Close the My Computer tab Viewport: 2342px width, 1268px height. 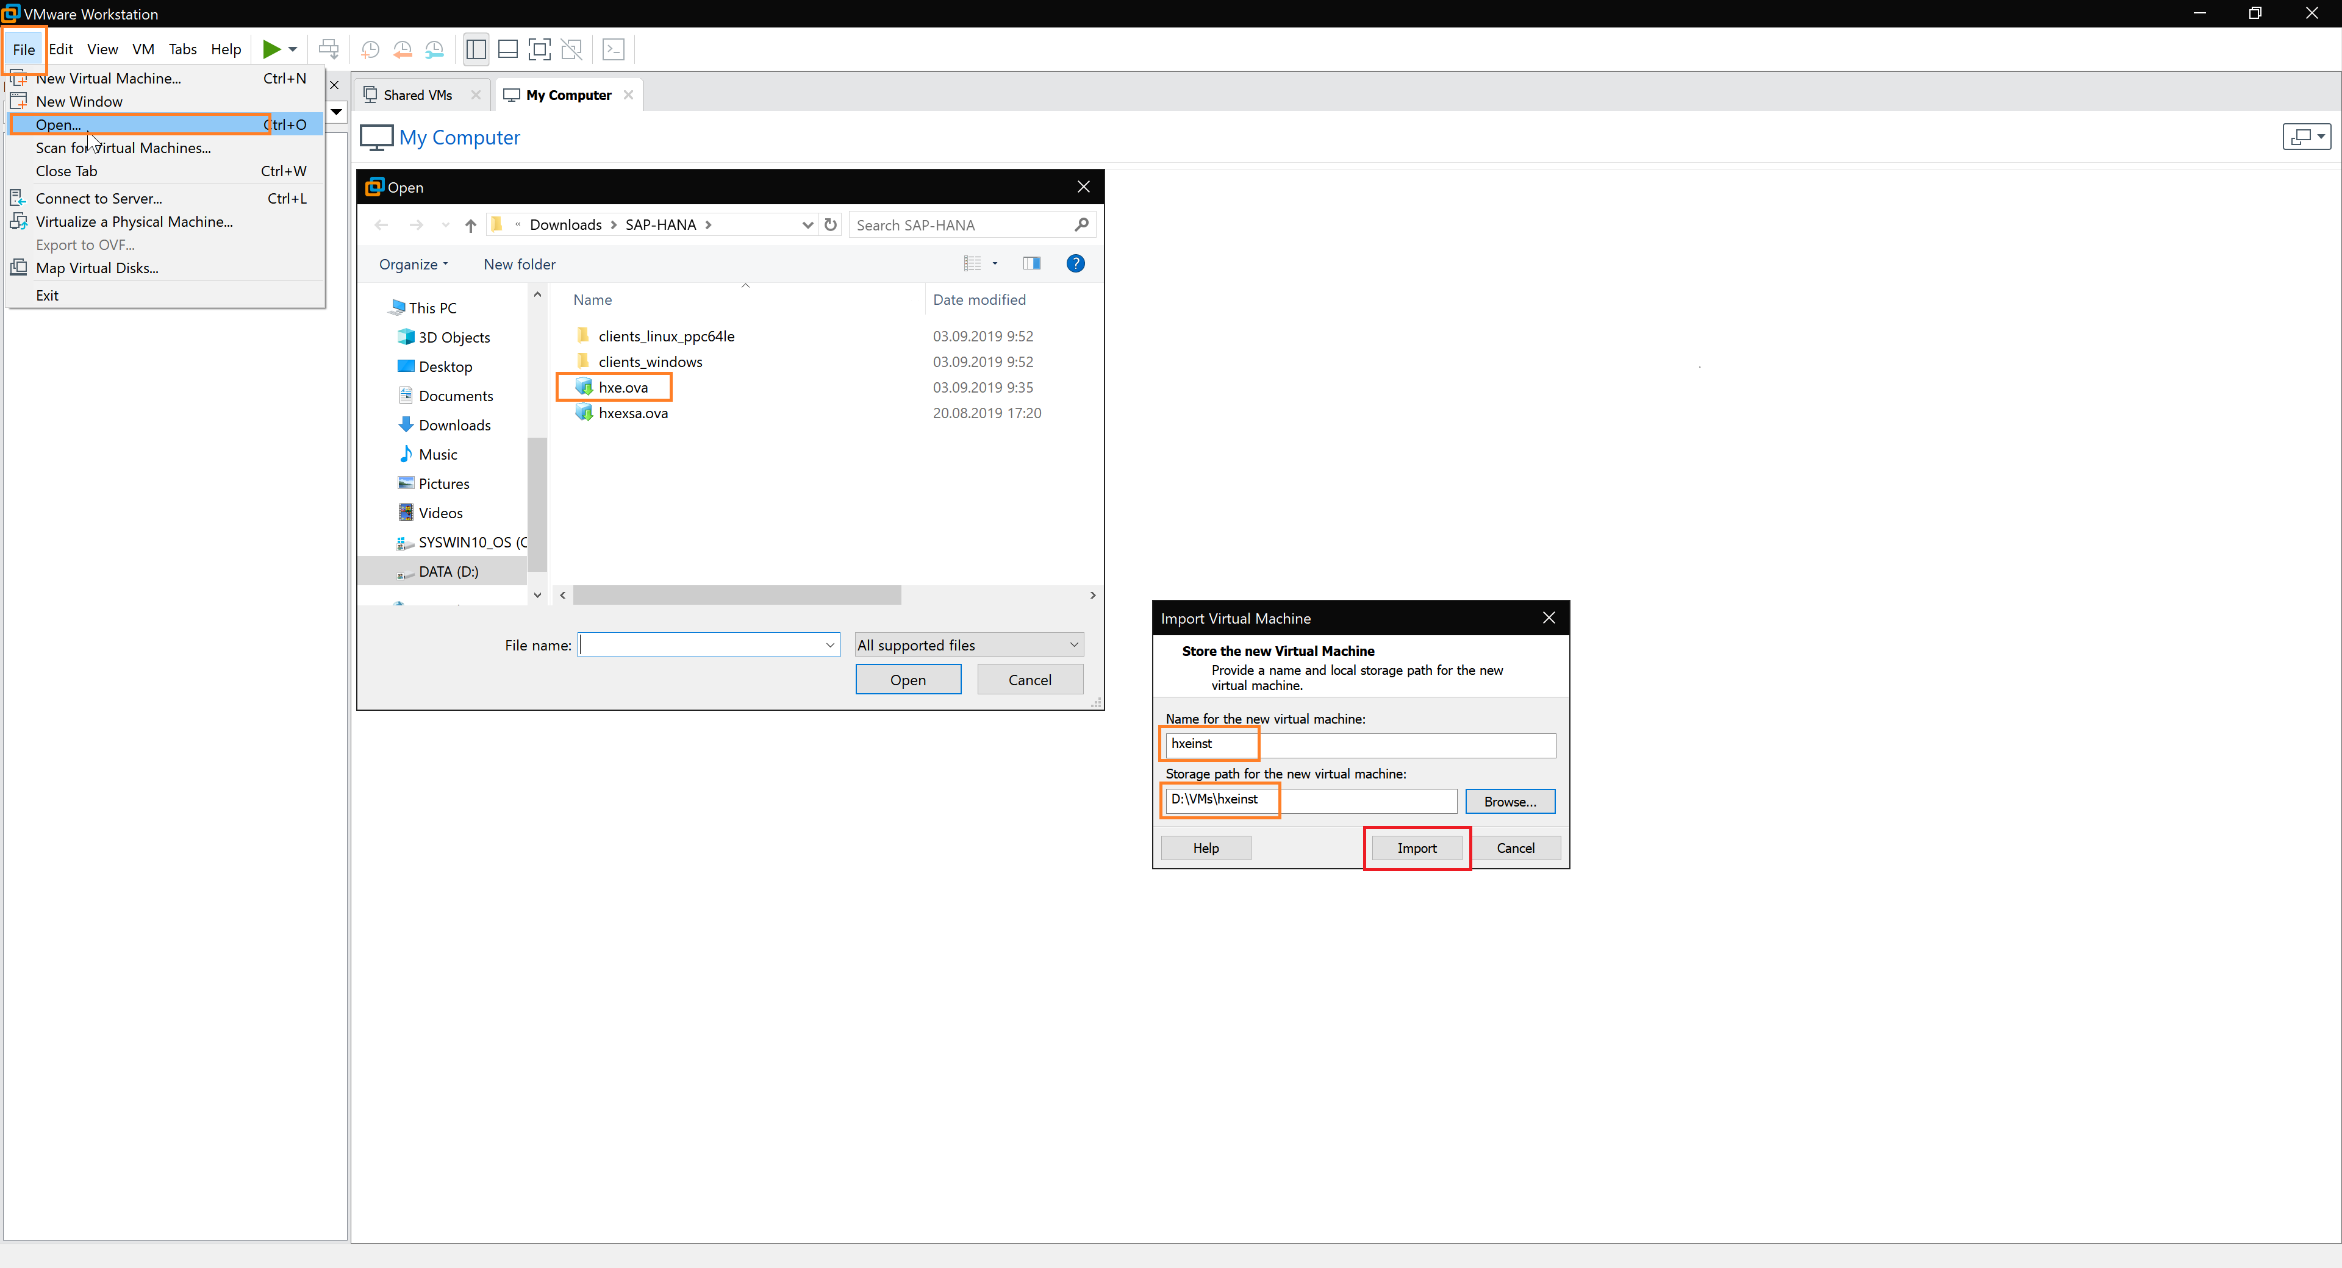pyautogui.click(x=628, y=94)
